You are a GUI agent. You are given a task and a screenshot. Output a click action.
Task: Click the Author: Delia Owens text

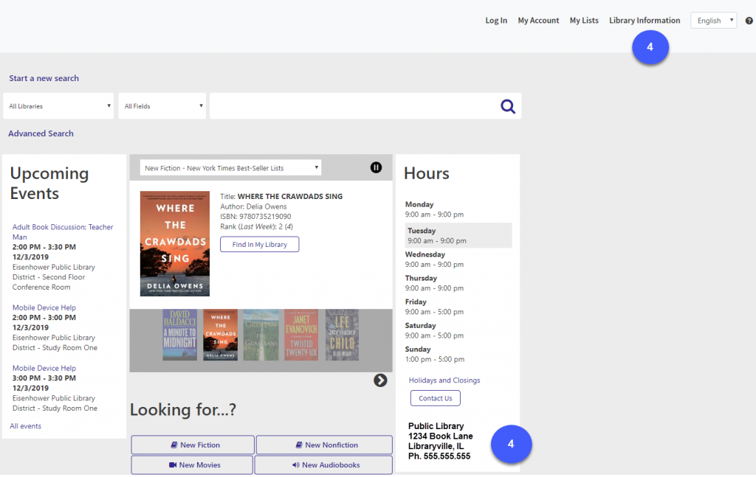[x=253, y=206]
